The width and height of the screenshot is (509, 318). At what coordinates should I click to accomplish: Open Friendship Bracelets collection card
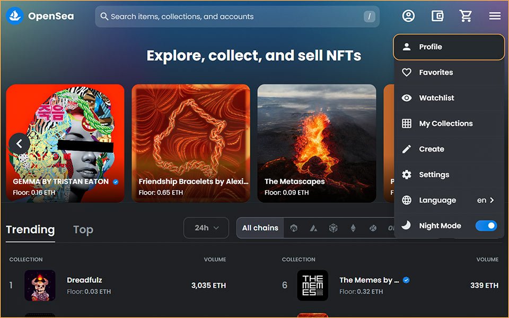(x=191, y=143)
